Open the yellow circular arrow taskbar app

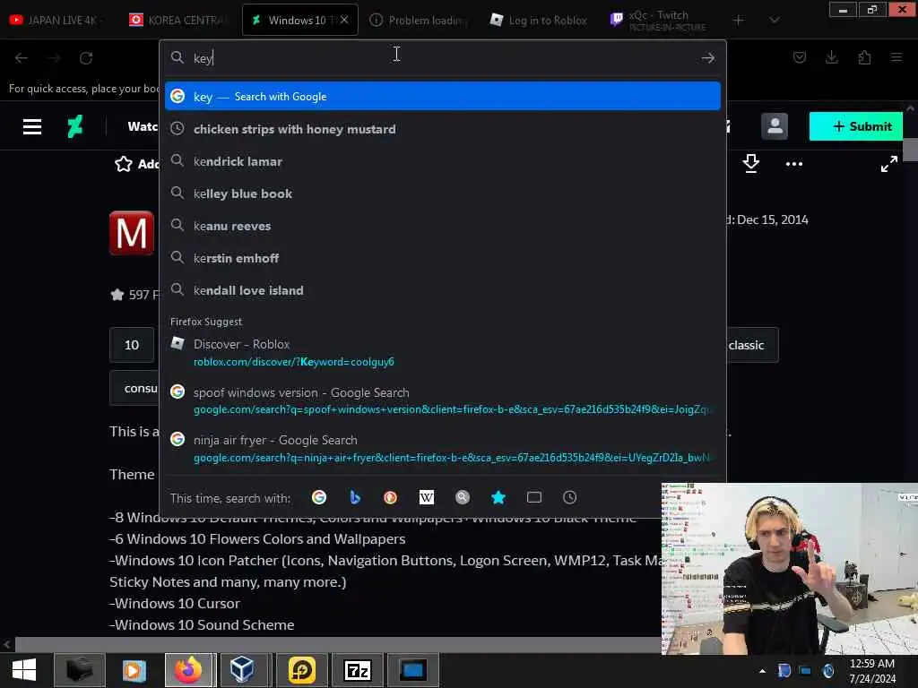(x=301, y=670)
